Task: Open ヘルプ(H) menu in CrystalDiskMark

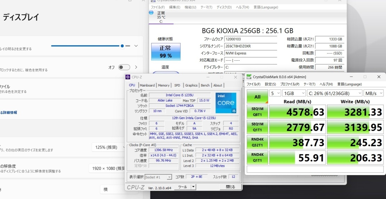Action: [x=326, y=84]
